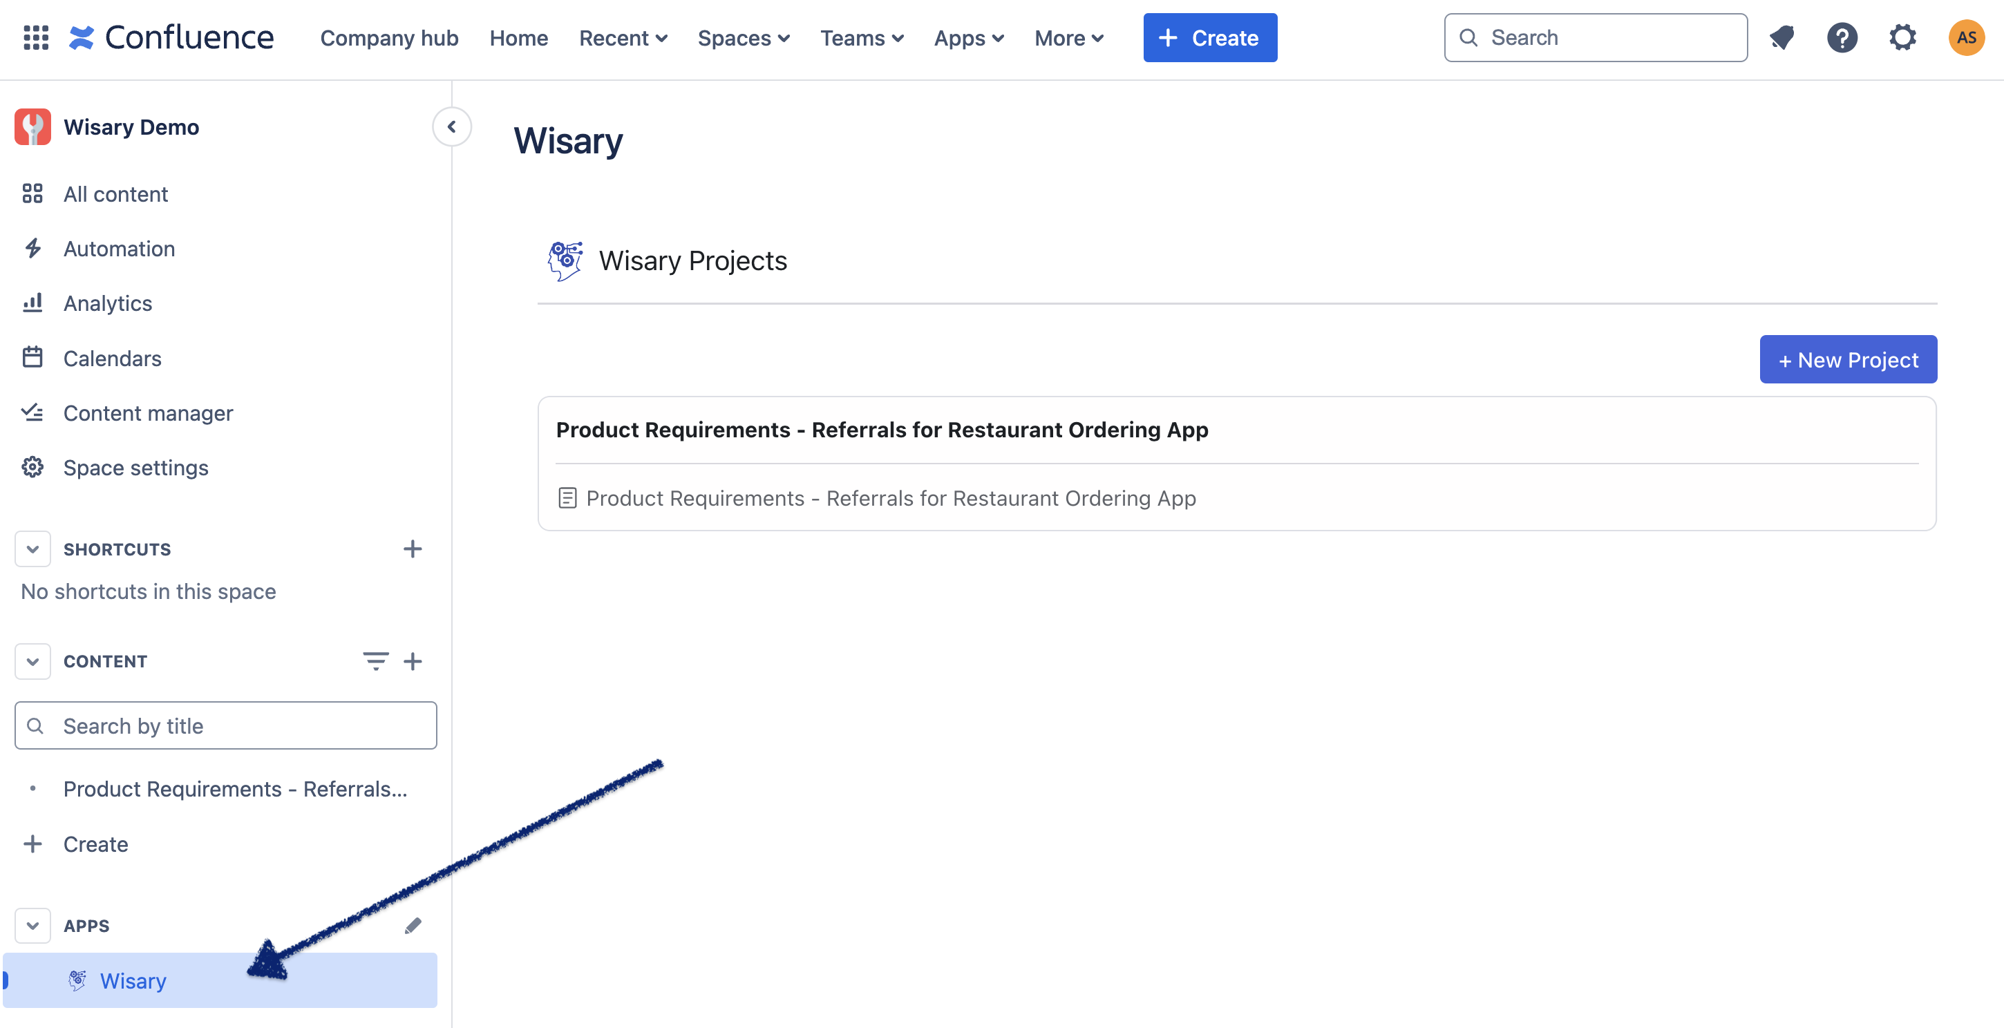Click the Wisary Projects brain icon
The height and width of the screenshot is (1028, 2004).
point(563,260)
